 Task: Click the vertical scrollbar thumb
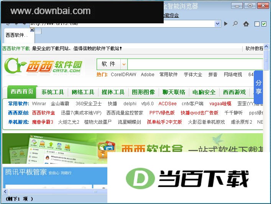(x=266, y=60)
